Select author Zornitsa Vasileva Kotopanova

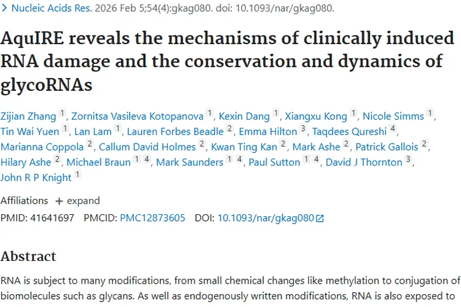coord(138,116)
